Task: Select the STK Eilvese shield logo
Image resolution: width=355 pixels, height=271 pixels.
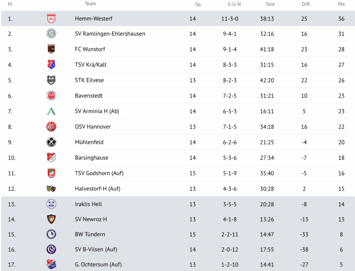Action: (51, 80)
